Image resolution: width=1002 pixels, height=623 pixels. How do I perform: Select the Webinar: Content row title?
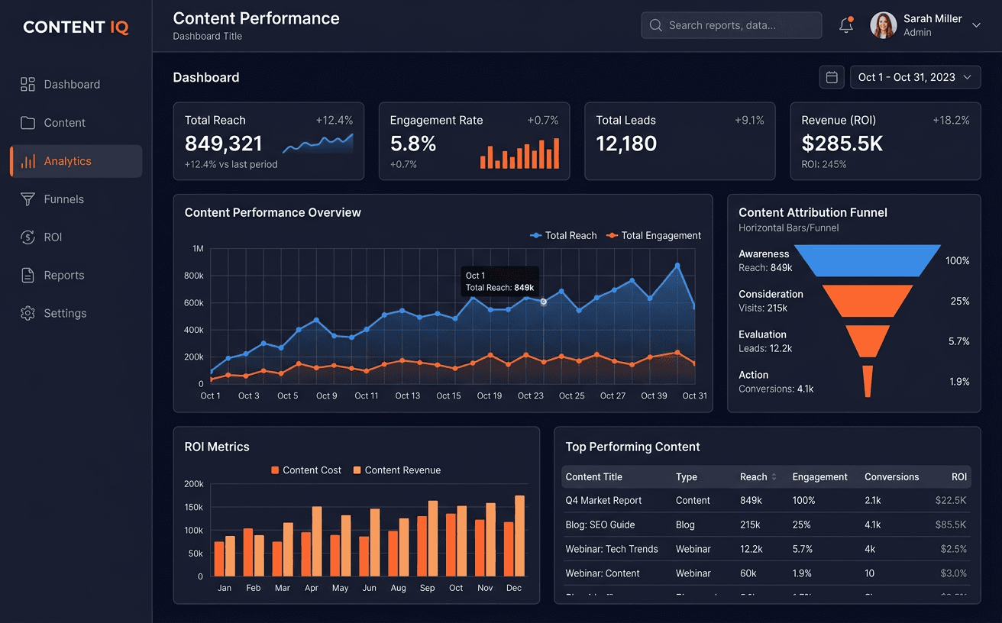[x=603, y=573]
